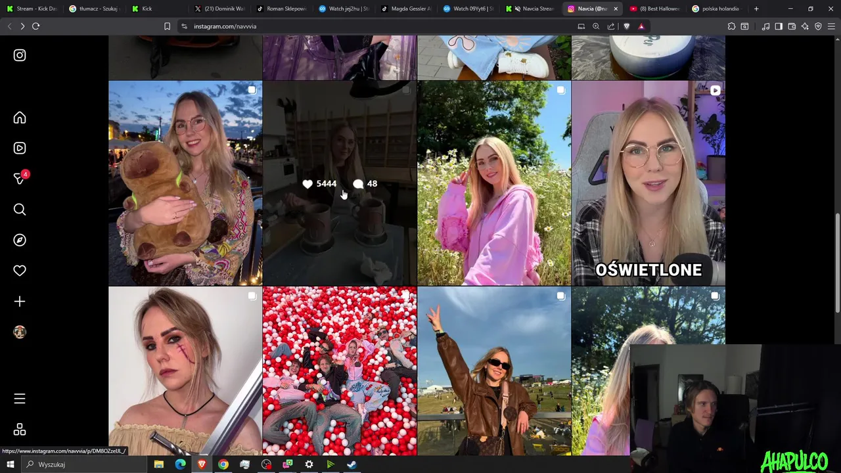Open More hamburger menu in sidebar
Viewport: 841px width, 473px height.
coord(20,399)
